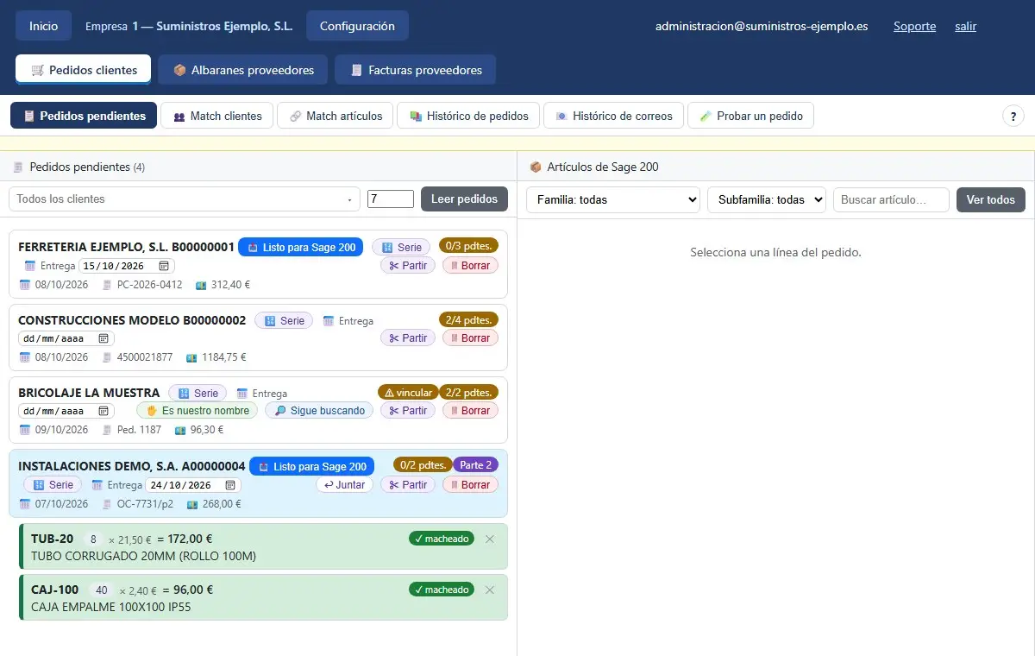This screenshot has height=656, width=1035.
Task: Click Serie badge on INSTALACIONES DEMO order
Action: pyautogui.click(x=53, y=484)
